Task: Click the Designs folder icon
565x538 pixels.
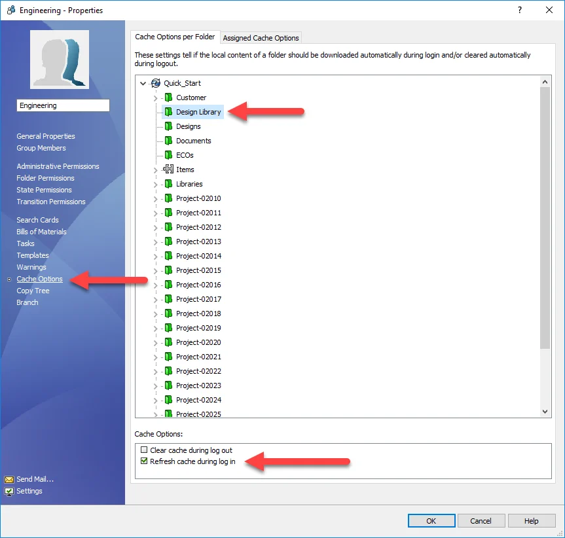Action: [x=168, y=126]
